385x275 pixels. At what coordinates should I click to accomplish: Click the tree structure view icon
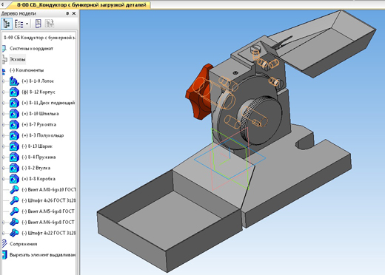click(x=6, y=24)
